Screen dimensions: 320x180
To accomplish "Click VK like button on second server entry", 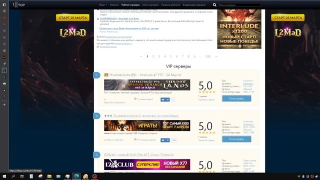I will [165, 140].
